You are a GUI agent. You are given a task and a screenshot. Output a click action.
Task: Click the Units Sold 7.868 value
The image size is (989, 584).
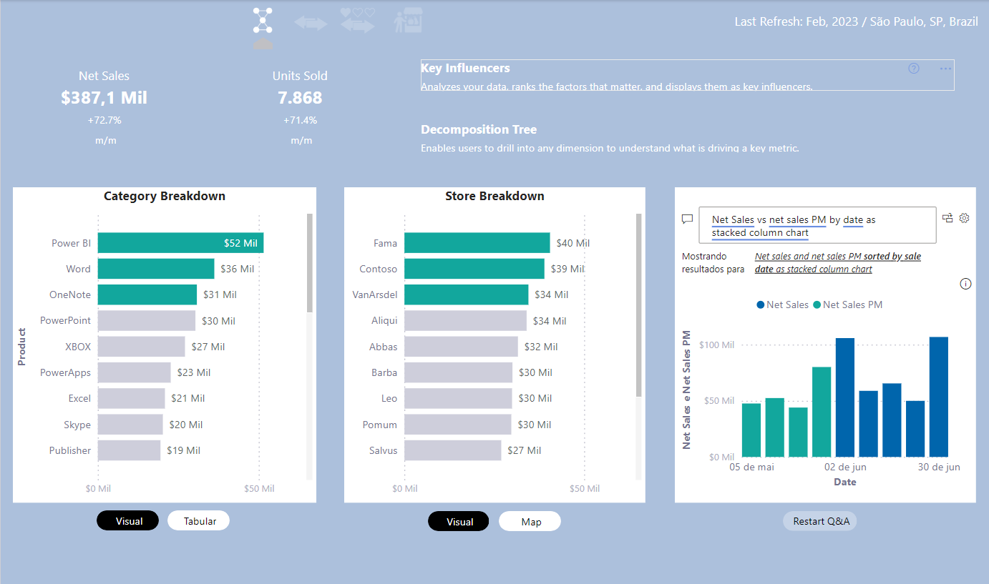point(300,98)
